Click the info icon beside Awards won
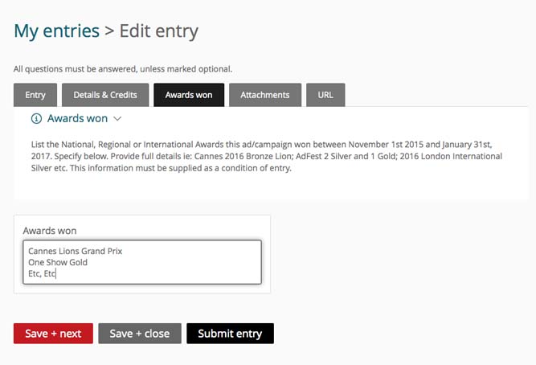536x365 pixels. click(36, 119)
